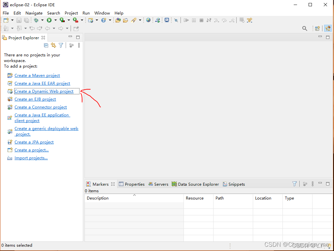334x251 pixels.
Task: Click the Save disk icon
Action: (19, 20)
